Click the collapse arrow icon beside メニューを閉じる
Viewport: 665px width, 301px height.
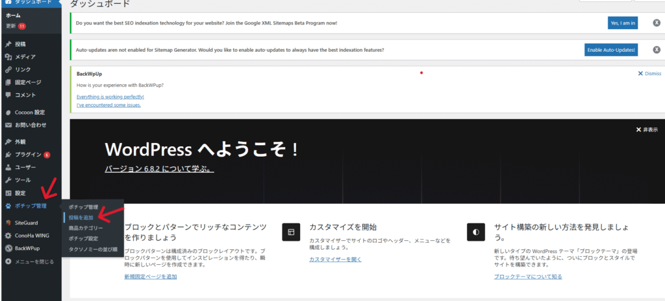pos(8,262)
